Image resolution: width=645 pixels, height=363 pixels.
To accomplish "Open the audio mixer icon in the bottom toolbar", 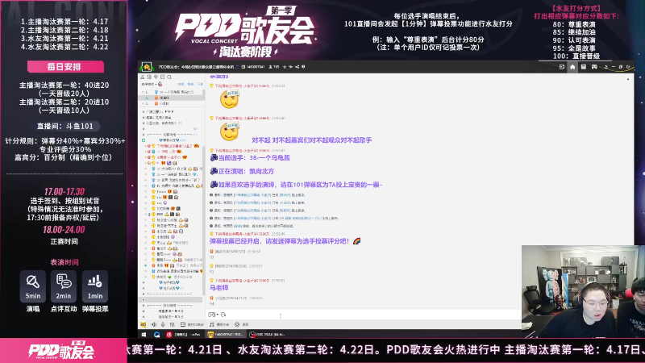I will point(173,325).
